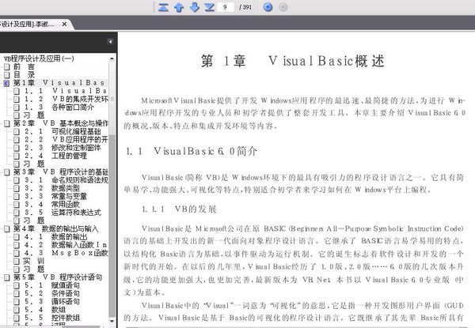The height and width of the screenshot is (328, 475).
Task: Collapse 第4章 bookmark node
Action: click(6, 229)
